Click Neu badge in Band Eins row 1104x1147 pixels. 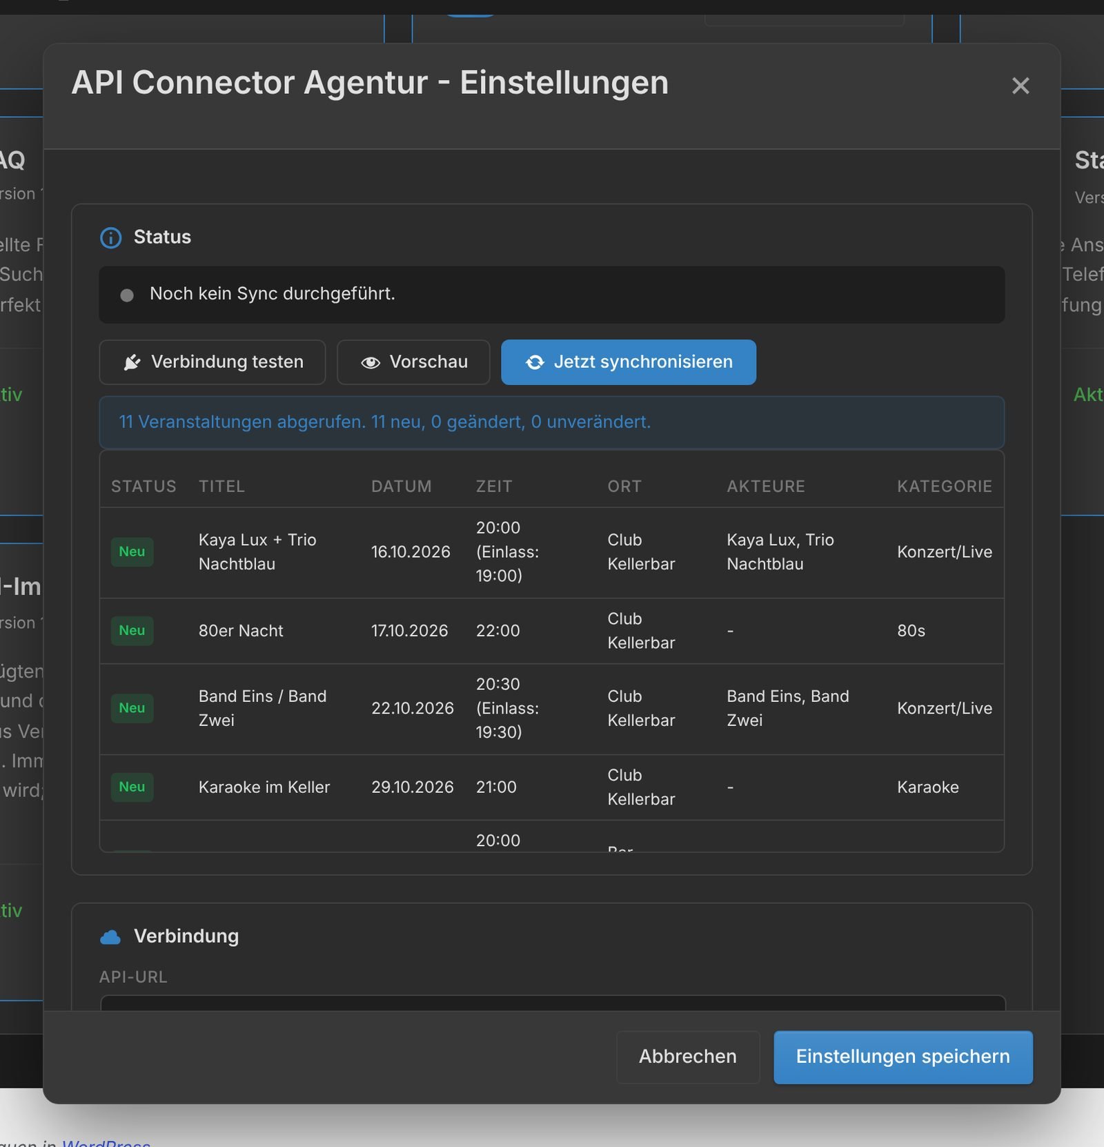coord(132,708)
